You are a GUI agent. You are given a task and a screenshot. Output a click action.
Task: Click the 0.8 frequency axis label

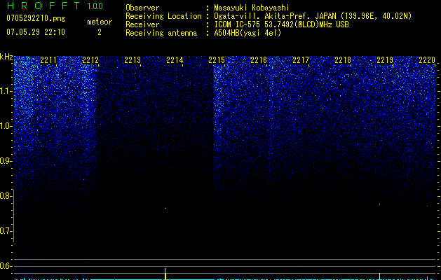5,196
